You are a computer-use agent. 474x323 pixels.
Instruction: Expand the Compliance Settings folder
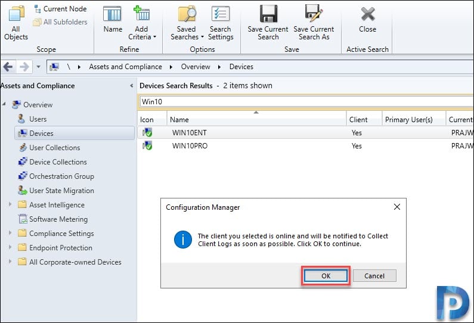coord(10,233)
